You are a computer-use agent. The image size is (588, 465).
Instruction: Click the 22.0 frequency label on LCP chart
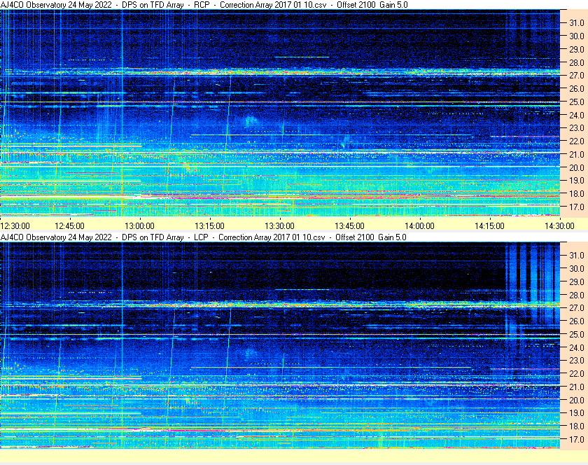(x=577, y=374)
